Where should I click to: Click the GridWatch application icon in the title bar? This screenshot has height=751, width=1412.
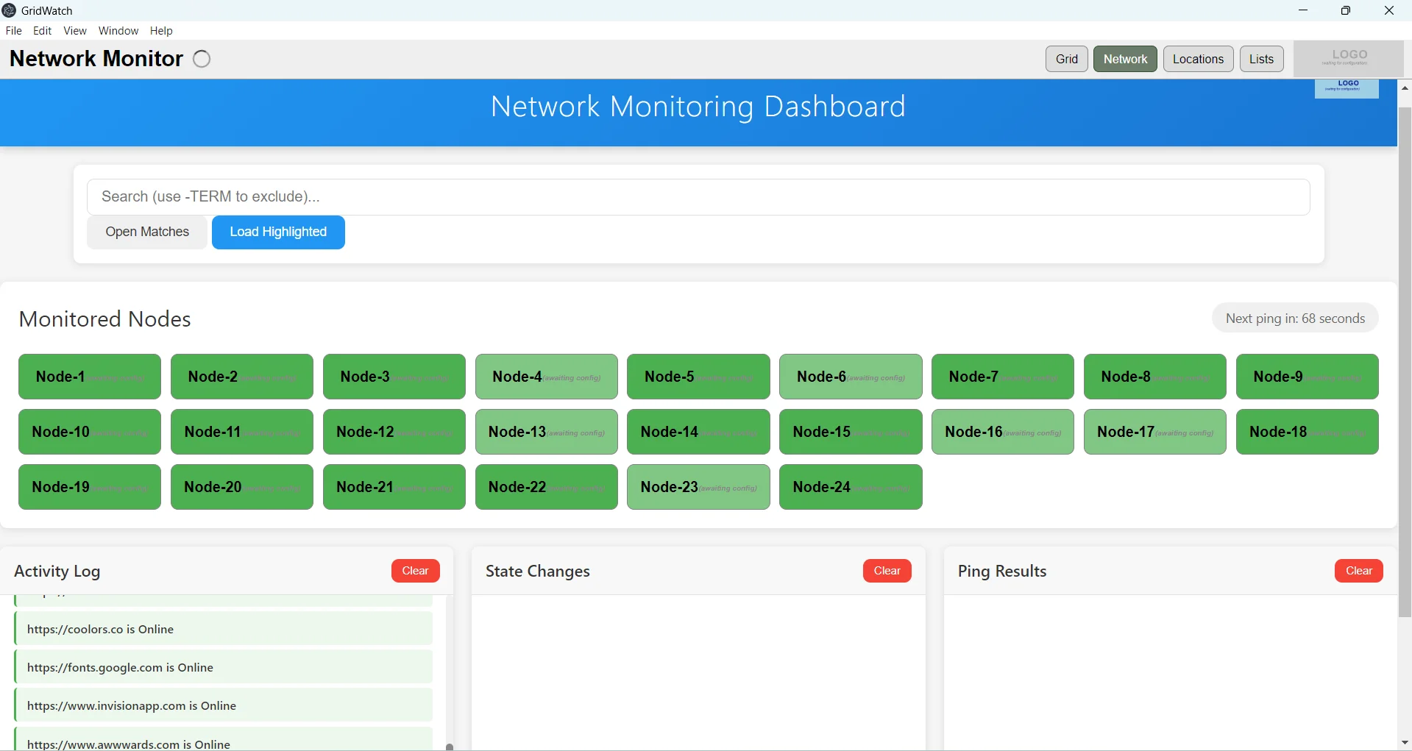pos(10,10)
